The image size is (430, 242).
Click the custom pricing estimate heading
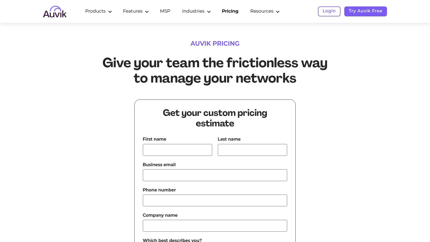215,118
